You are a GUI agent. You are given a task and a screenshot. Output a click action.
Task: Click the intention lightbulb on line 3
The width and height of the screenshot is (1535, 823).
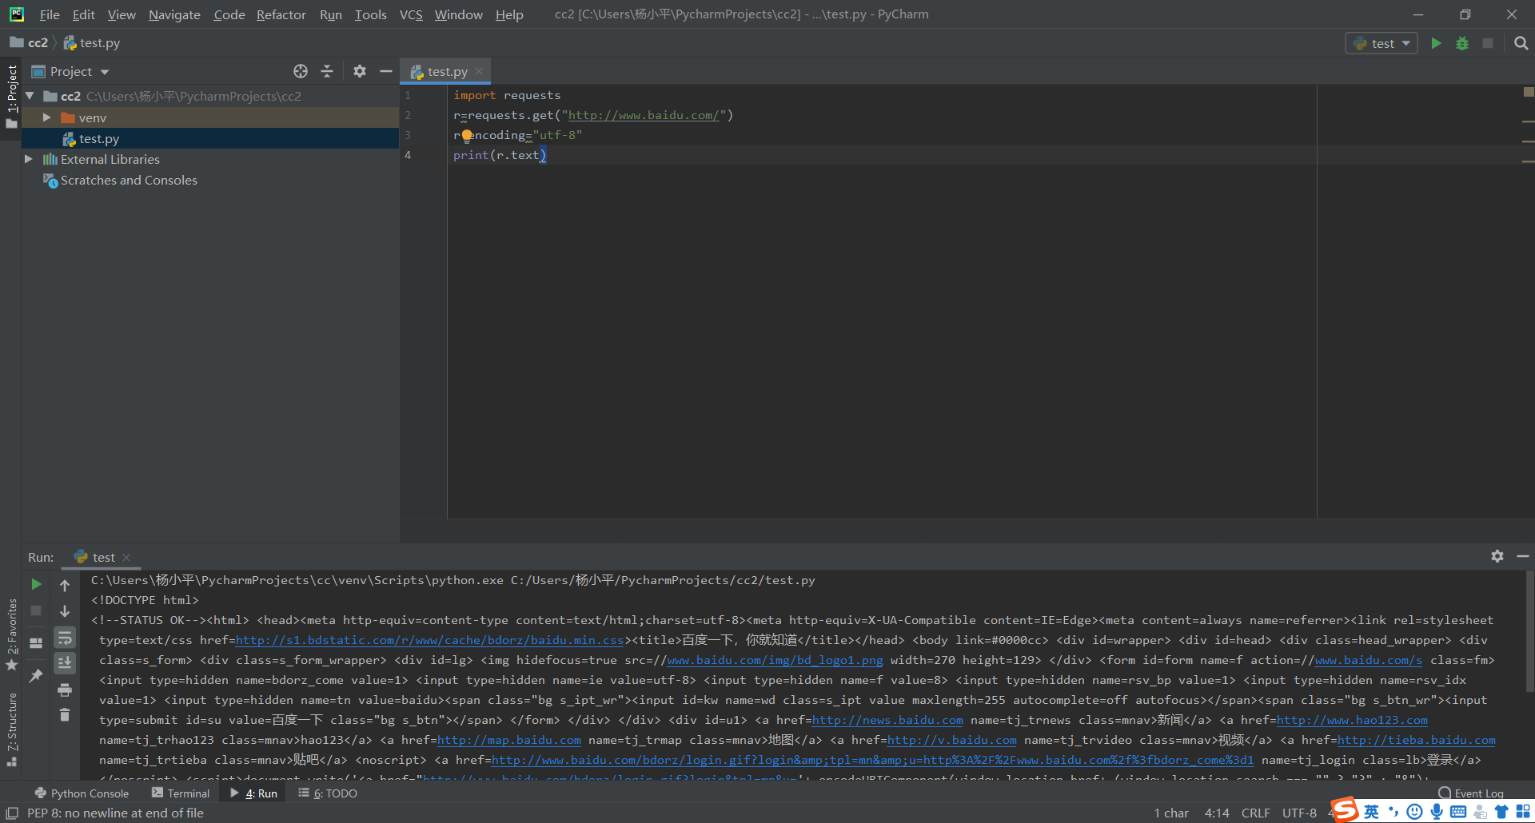click(x=467, y=135)
